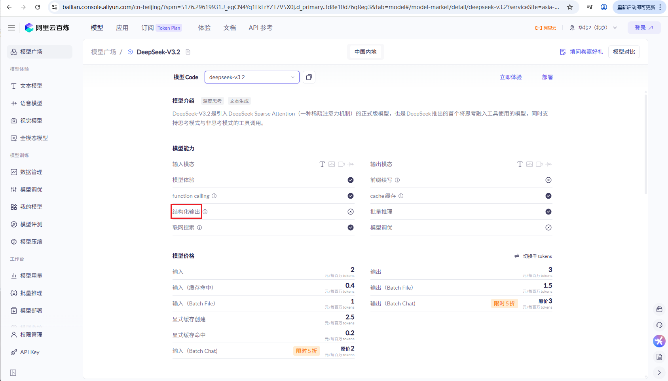Viewport: 668px width, 381px height.
Task: Open browser three-dot menu
Action: 660,7
